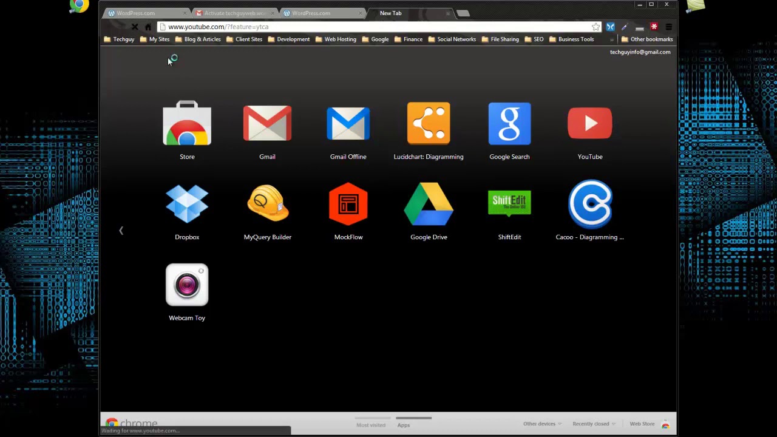Close the New Tab tab
Screen dimensions: 777x437
tap(448, 13)
